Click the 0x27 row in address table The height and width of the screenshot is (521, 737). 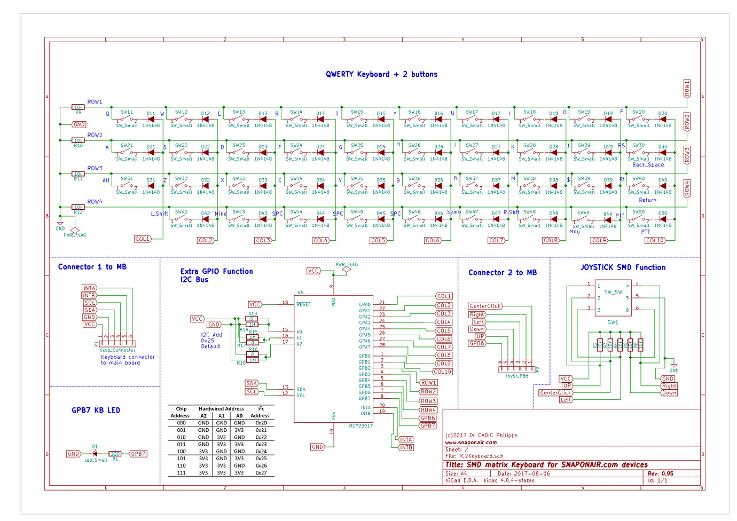tap(222, 472)
